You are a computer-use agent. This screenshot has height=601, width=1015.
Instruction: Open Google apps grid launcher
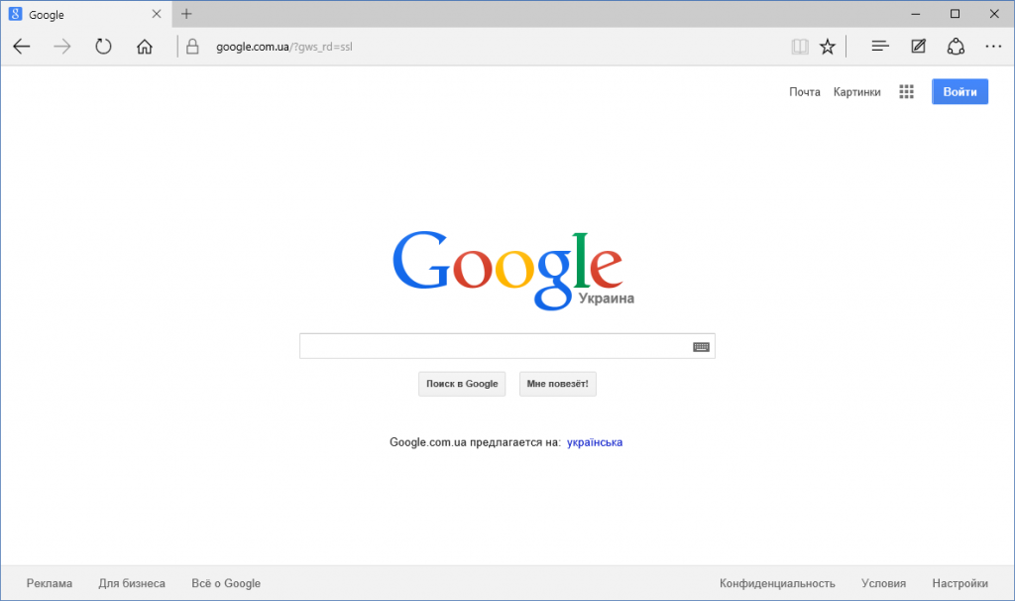click(906, 92)
